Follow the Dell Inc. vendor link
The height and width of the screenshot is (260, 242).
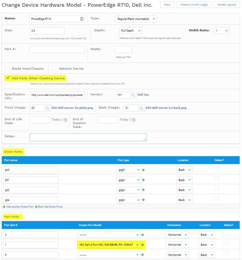point(143,95)
